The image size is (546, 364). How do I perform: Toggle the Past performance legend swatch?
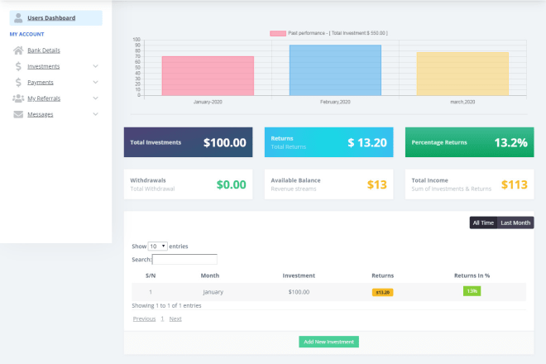point(278,33)
